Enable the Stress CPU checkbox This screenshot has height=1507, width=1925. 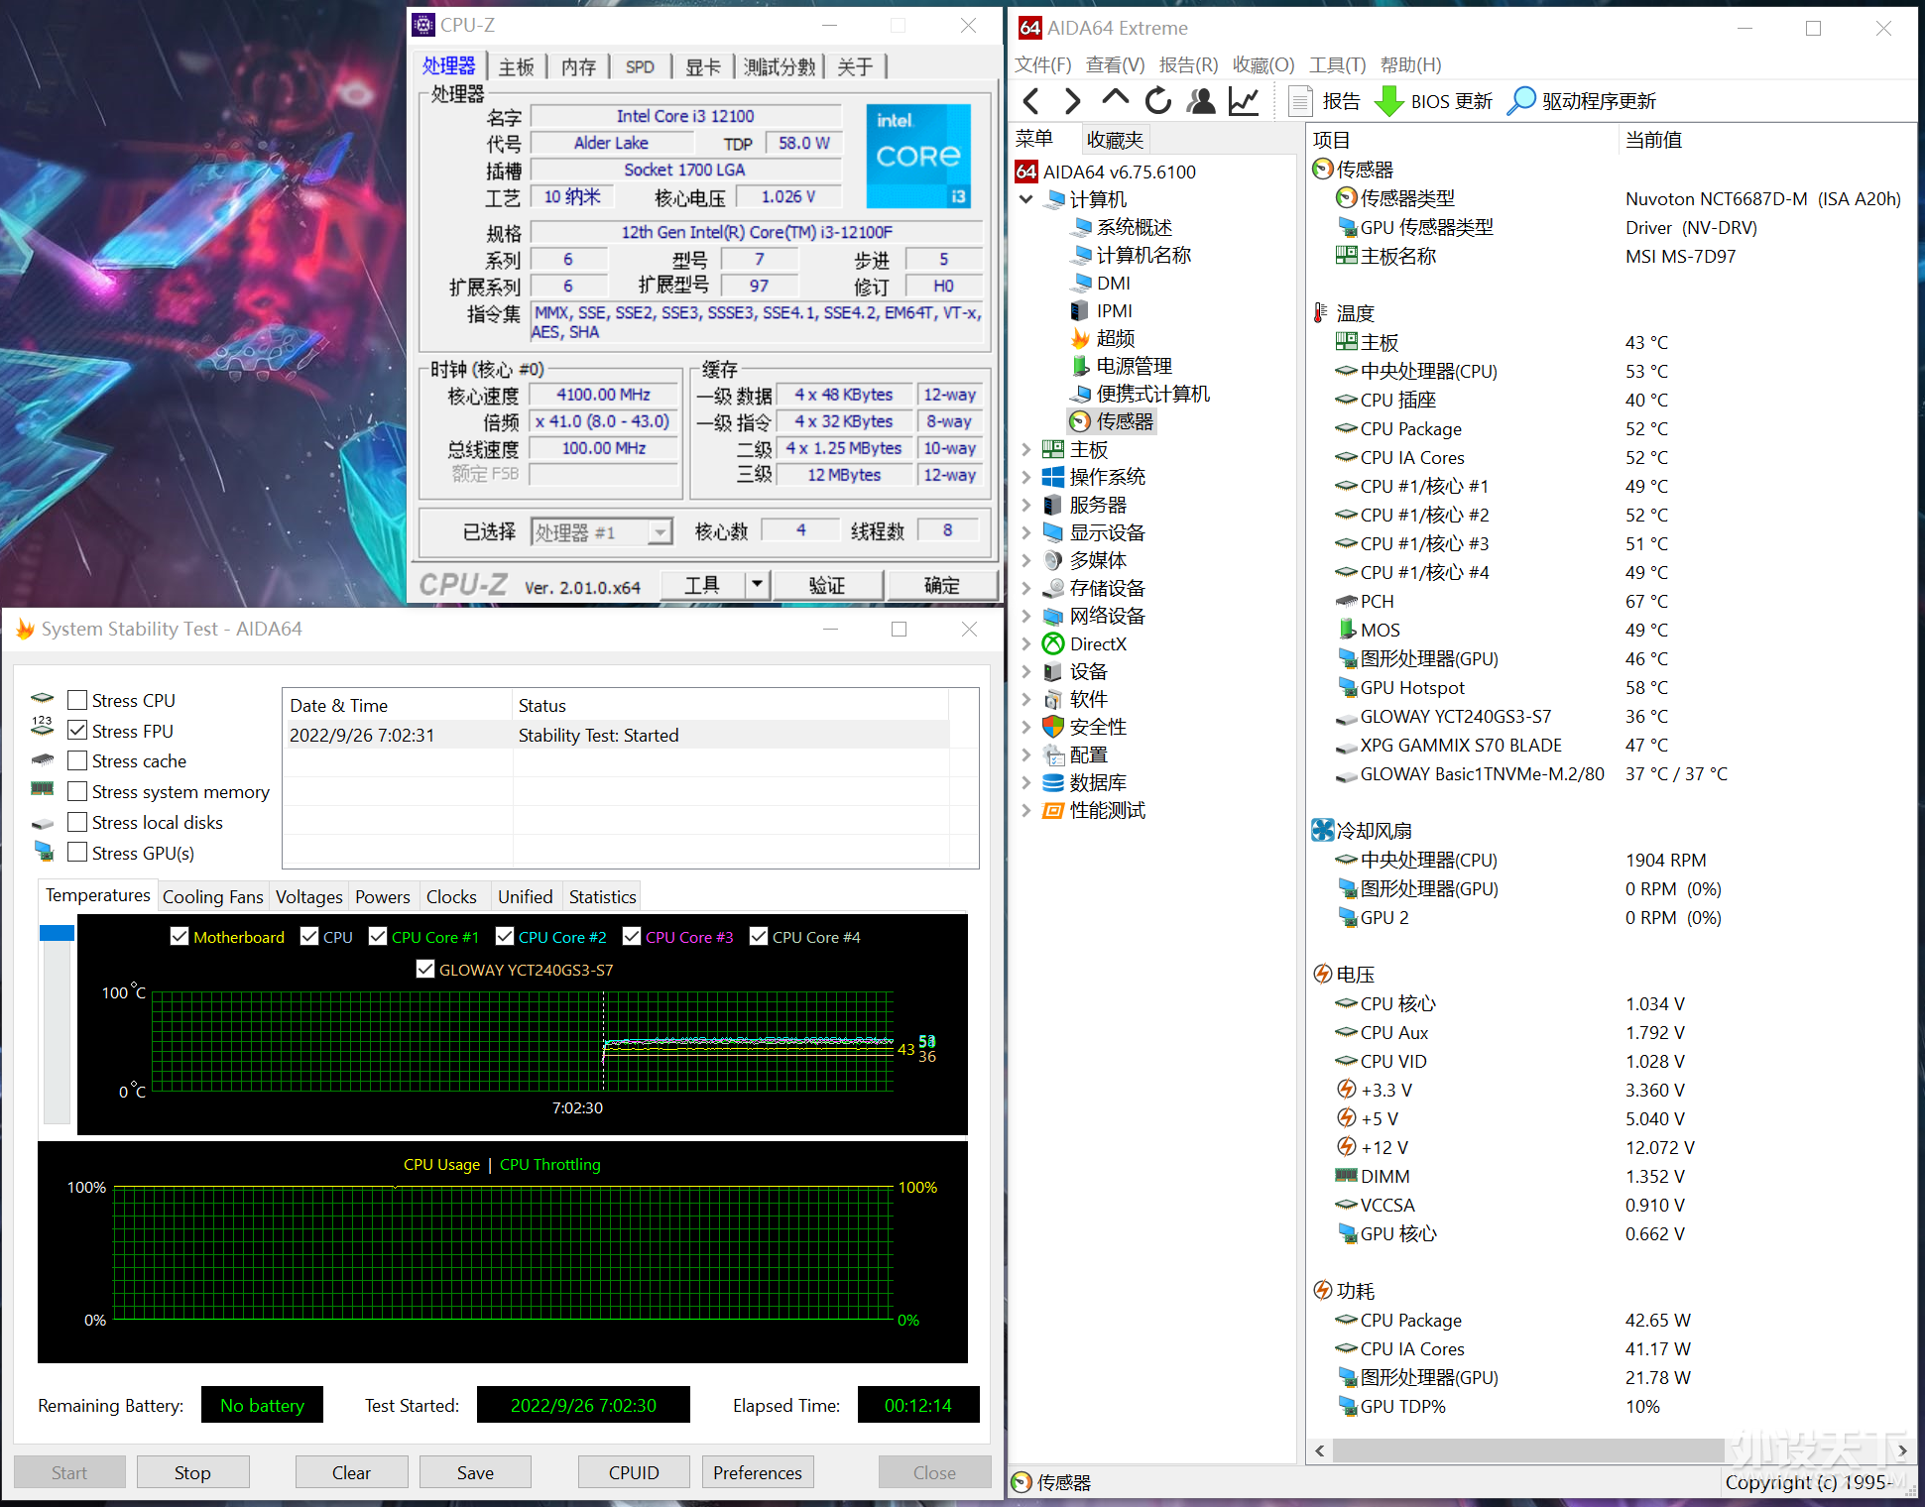click(77, 700)
